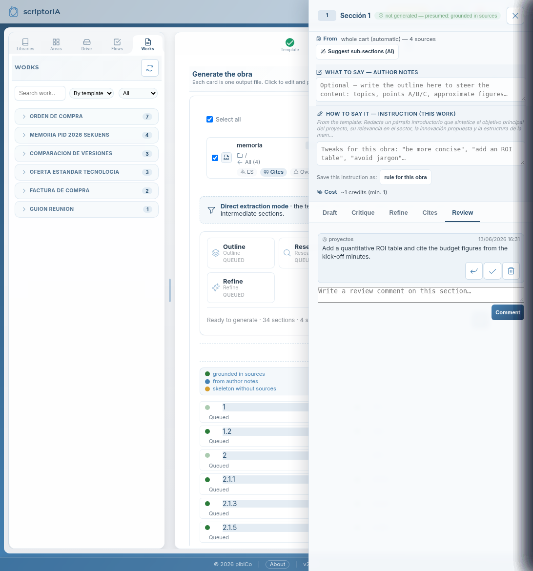Open the By template dropdown
Screen dimensions: 533x571
(x=91, y=93)
